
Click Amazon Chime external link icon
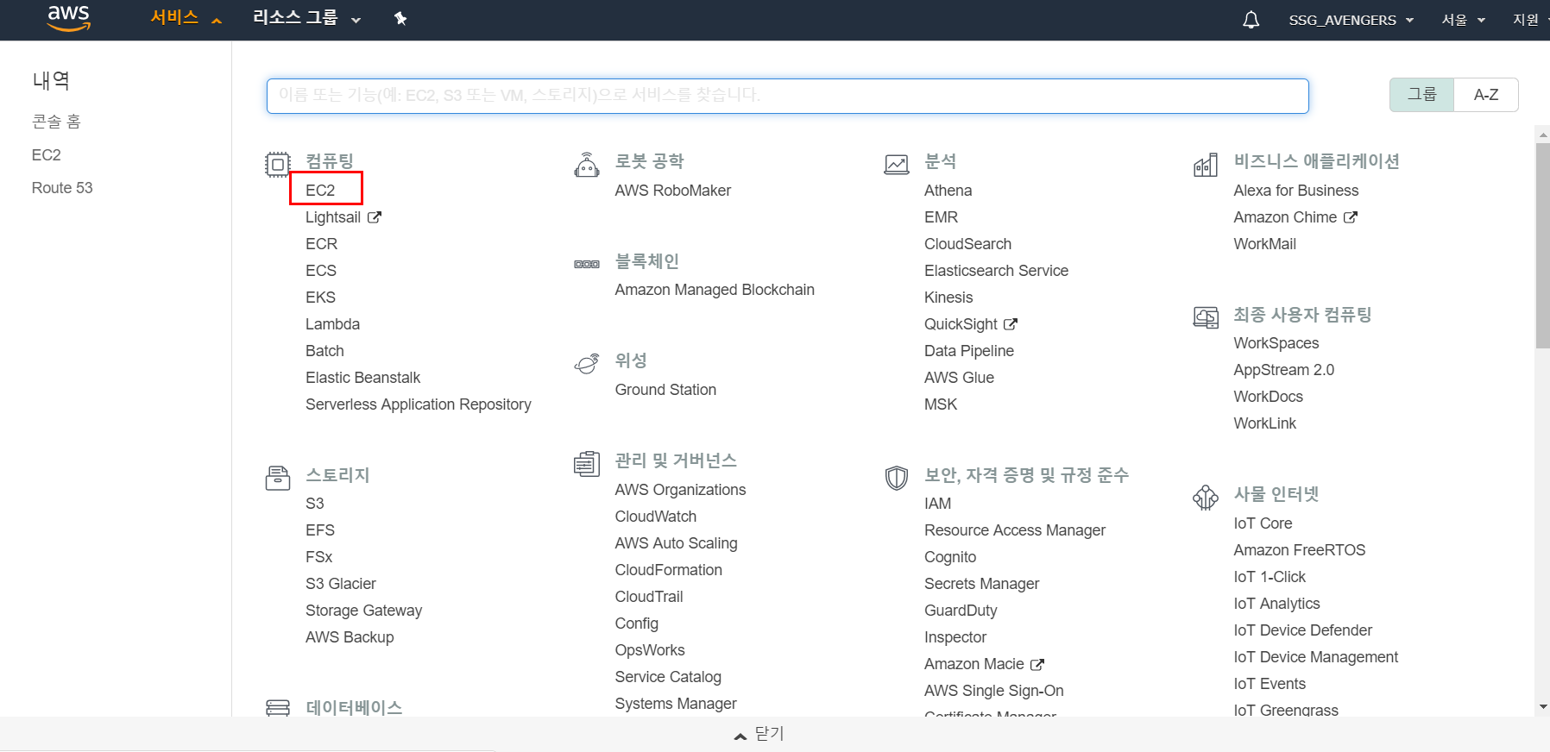pos(1350,217)
